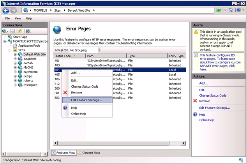Image resolution: width=247 pixels, height=164 pixels.
Task: Select the 401 status code row
Action: tap(120, 61)
